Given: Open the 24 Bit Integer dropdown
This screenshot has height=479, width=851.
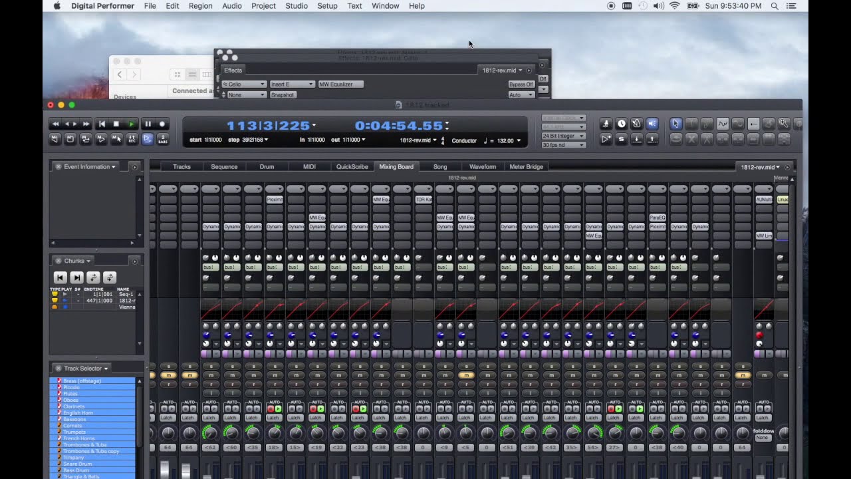Looking at the screenshot, I should [x=563, y=136].
